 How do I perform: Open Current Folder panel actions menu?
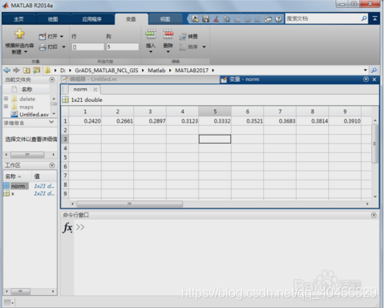click(52, 79)
